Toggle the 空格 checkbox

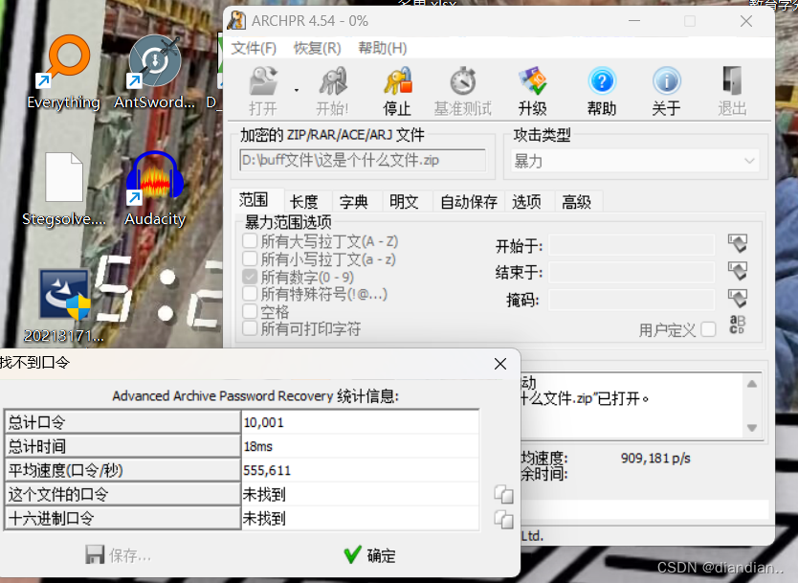pyautogui.click(x=250, y=311)
